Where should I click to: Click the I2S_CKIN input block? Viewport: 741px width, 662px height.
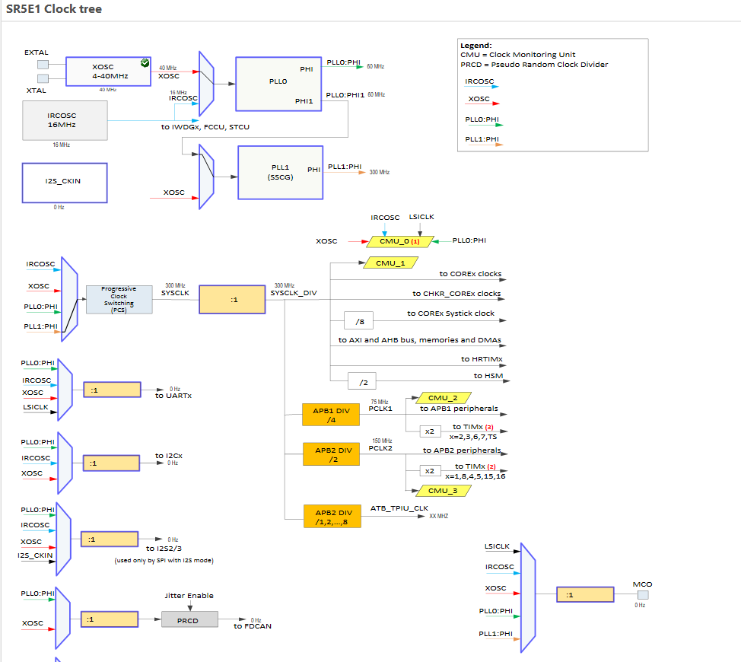coord(65,183)
